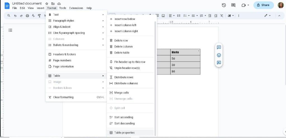Open line and paragraph spacing icon
Screen dimensions: 286x138
(x=179, y=16)
